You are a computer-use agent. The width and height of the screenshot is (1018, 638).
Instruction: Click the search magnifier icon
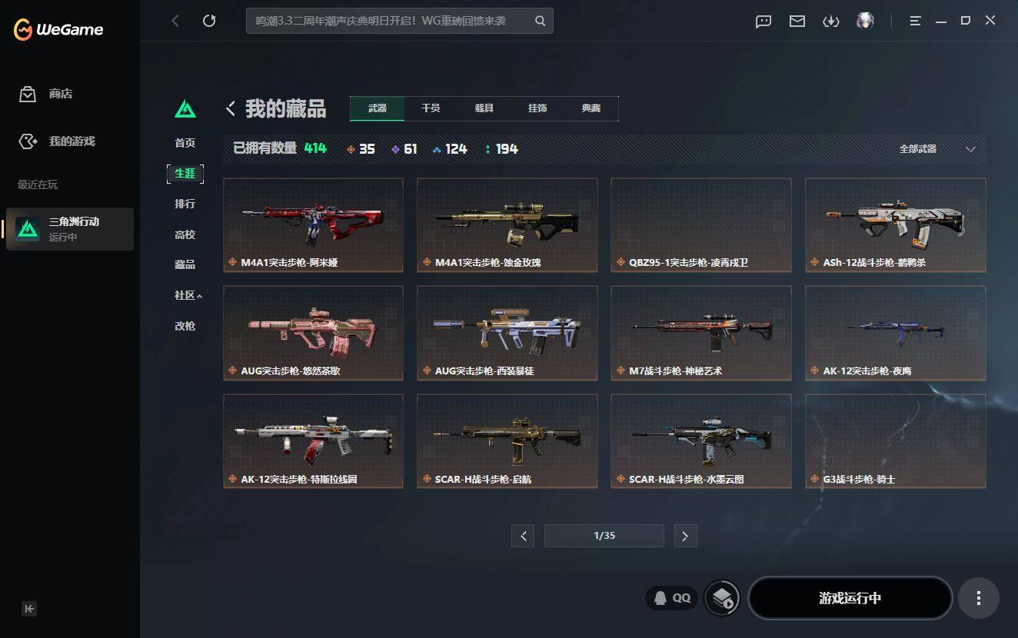coord(541,22)
